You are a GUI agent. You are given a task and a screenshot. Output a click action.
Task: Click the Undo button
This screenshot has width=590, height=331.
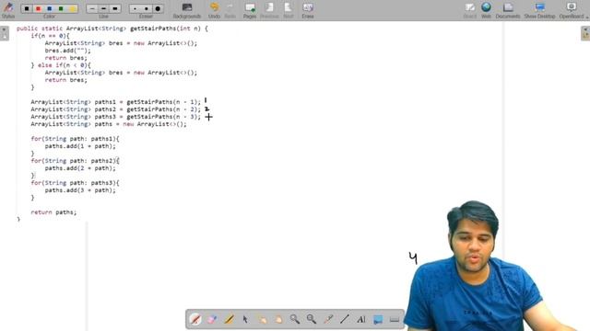tap(214, 10)
